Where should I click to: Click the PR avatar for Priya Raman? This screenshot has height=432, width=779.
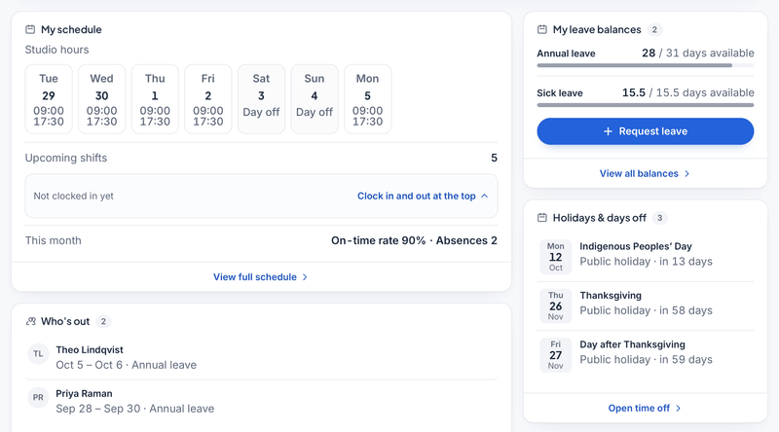pos(38,398)
